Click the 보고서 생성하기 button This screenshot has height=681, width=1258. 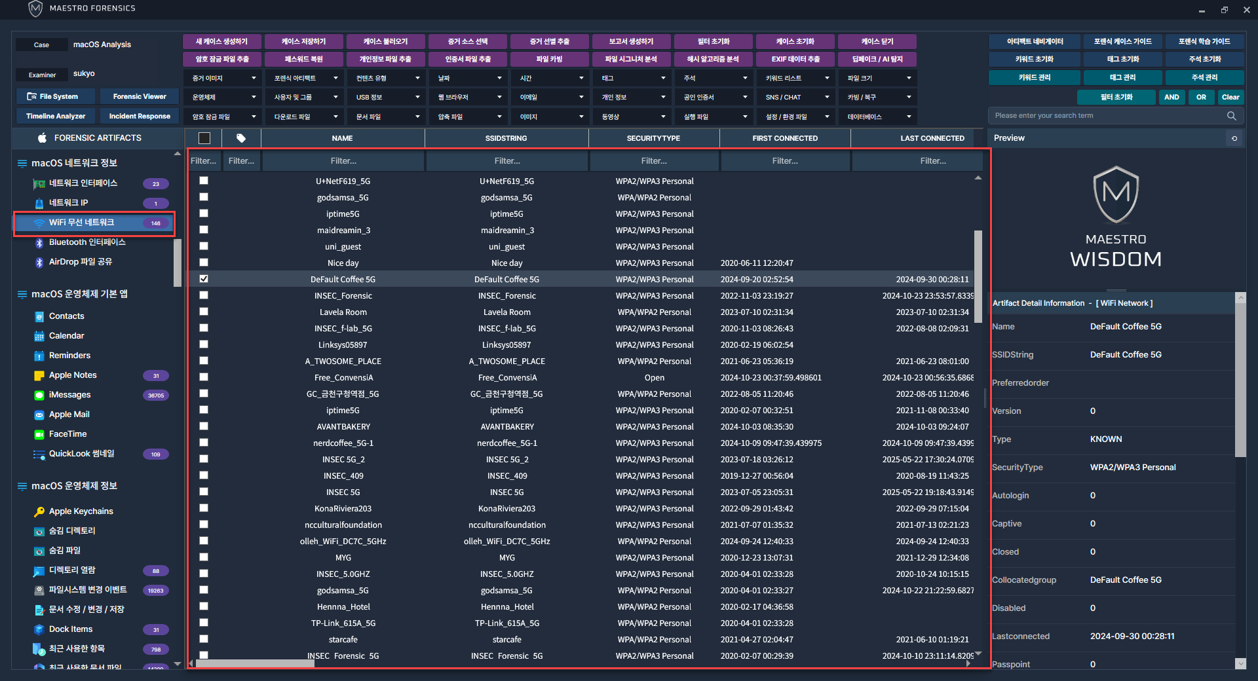click(631, 41)
